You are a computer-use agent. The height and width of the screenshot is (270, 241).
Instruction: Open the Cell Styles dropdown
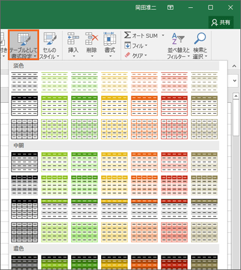click(49, 46)
